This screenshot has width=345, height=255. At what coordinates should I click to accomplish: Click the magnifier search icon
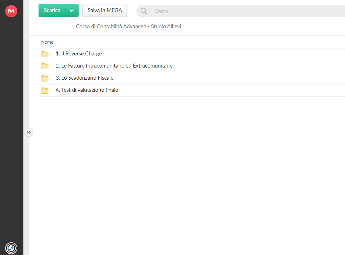point(144,11)
